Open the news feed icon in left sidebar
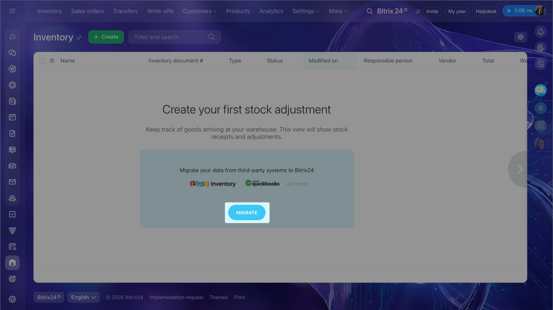This screenshot has width=553, height=310. click(x=12, y=101)
